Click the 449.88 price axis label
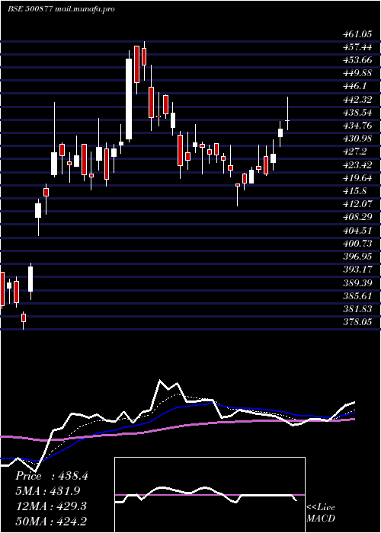The height and width of the screenshot is (533, 381). (357, 73)
